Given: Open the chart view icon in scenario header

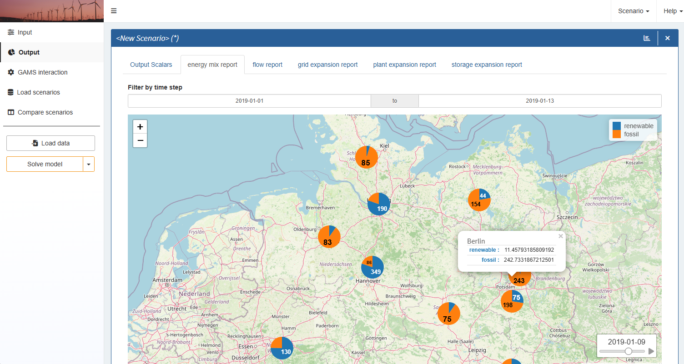Looking at the screenshot, I should tap(647, 38).
